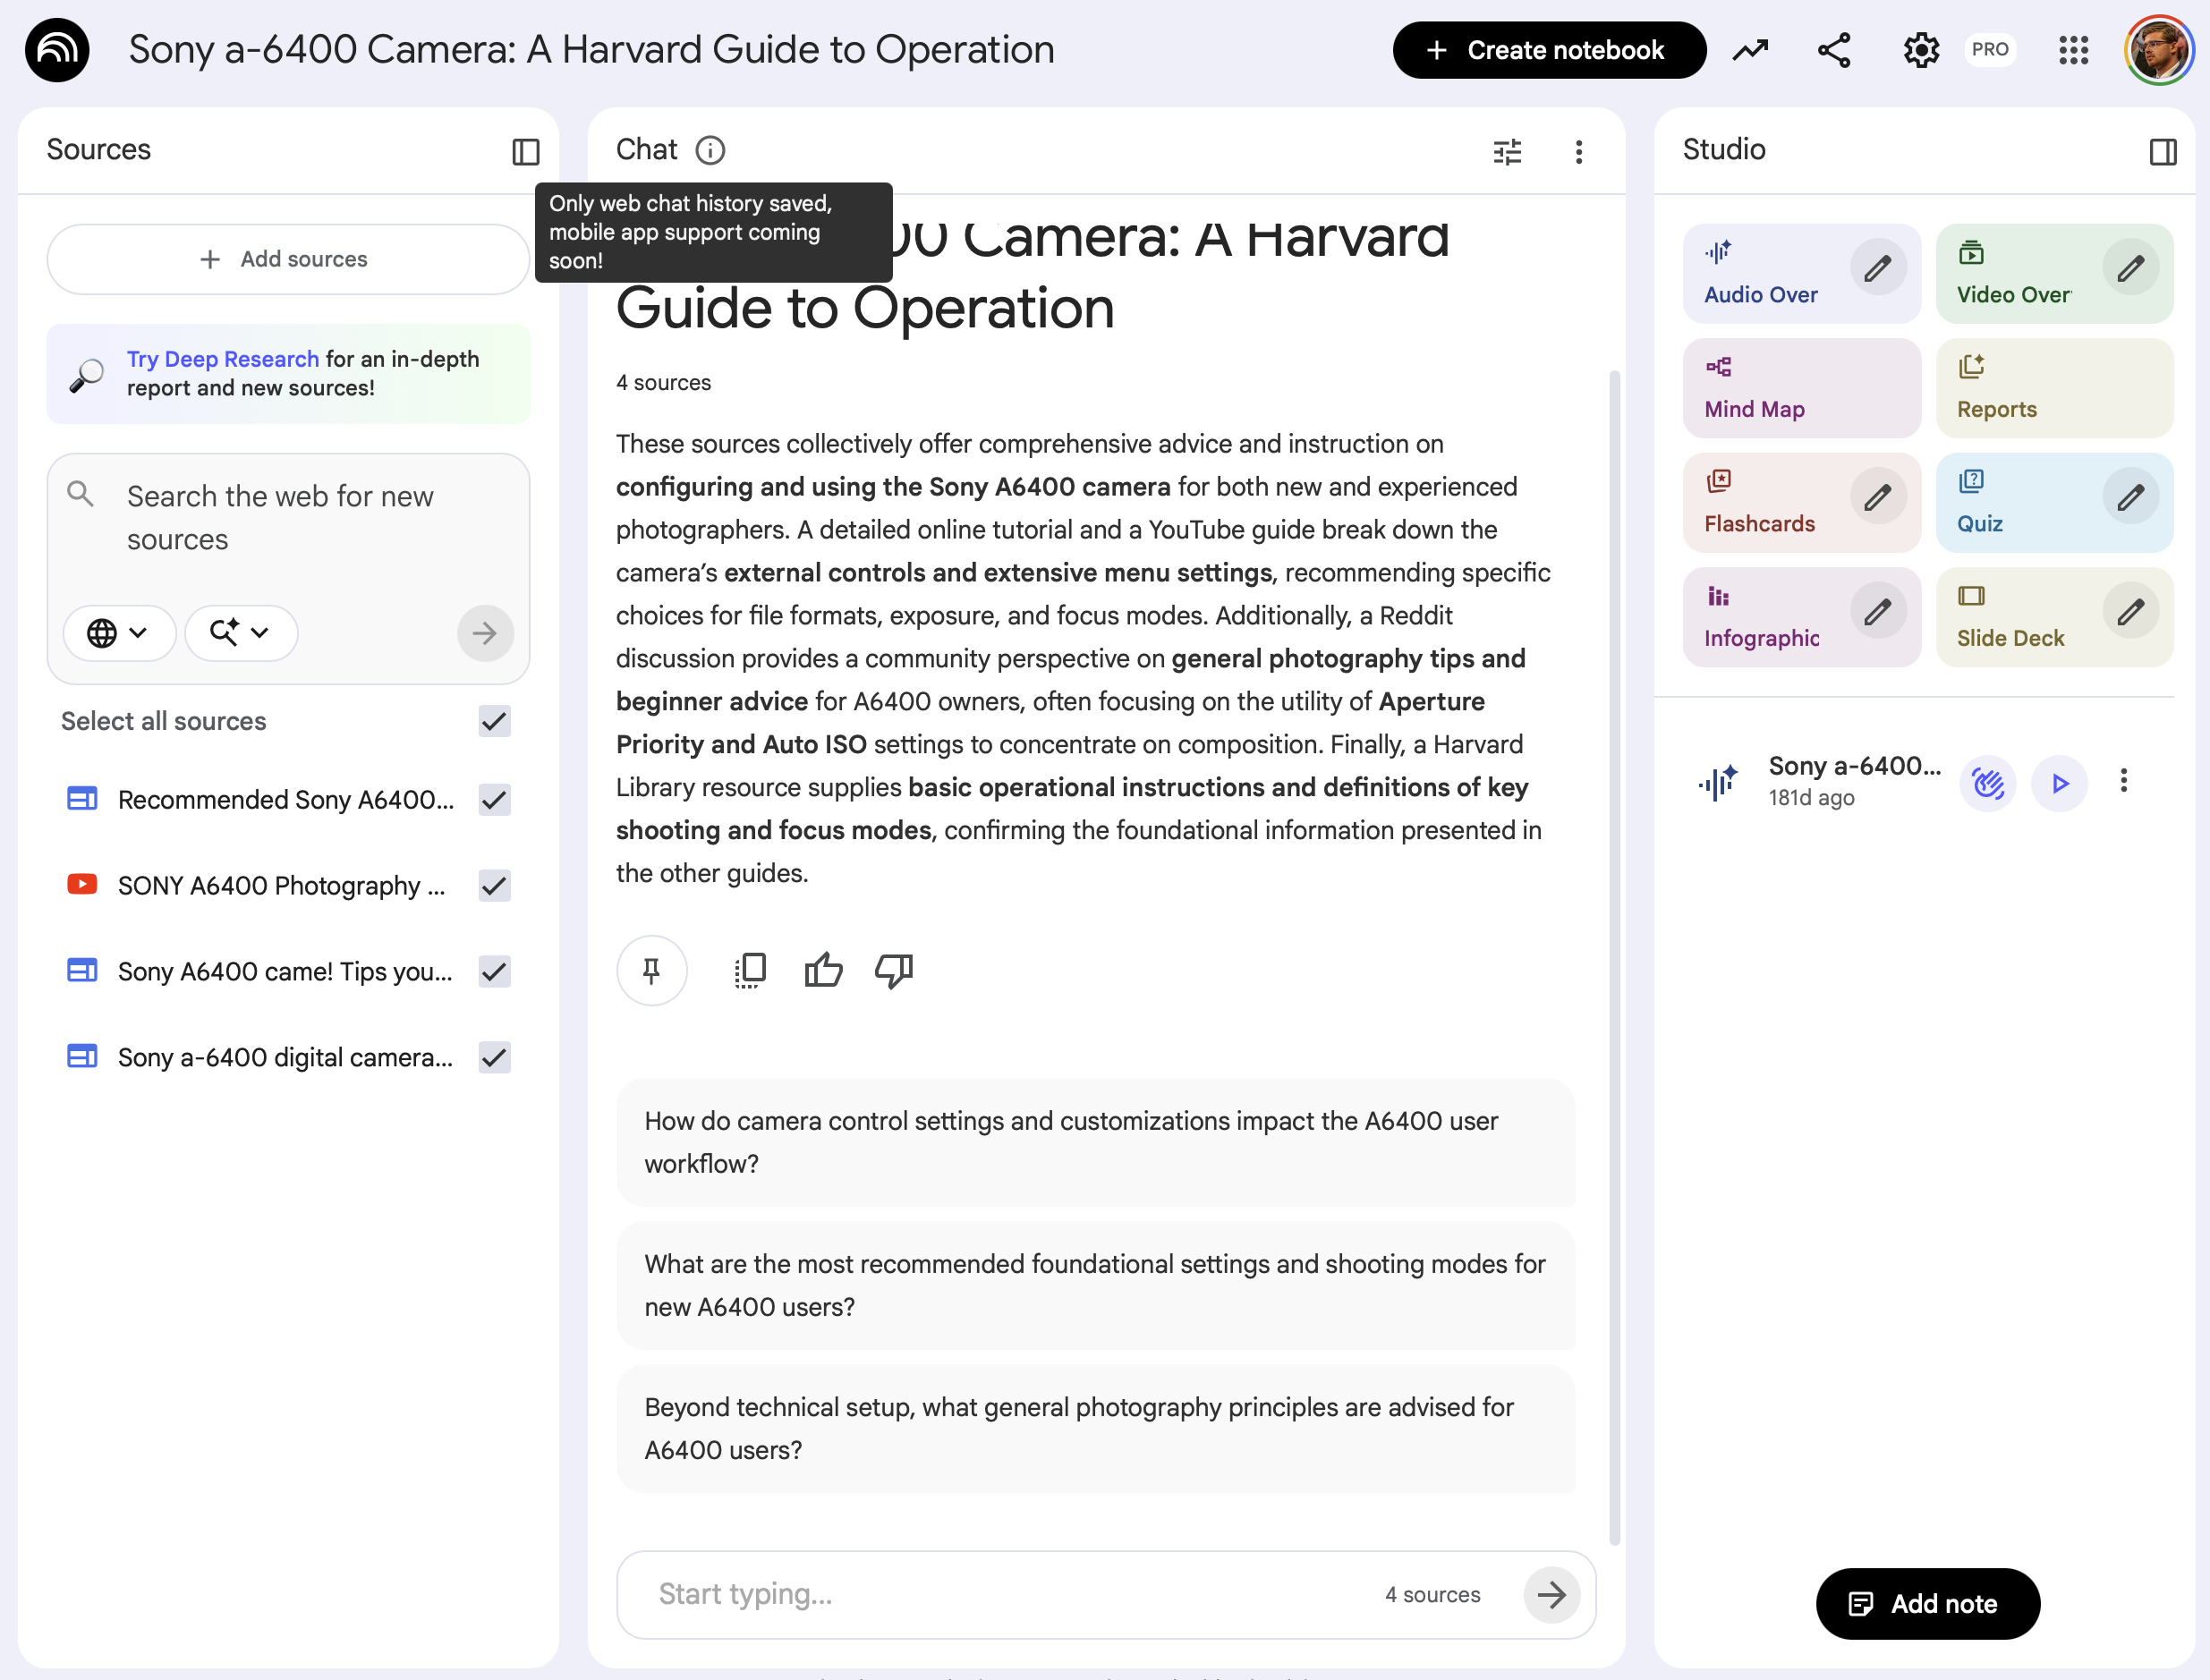Give the summary a thumbs down
2210x1680 pixels.
click(894, 970)
